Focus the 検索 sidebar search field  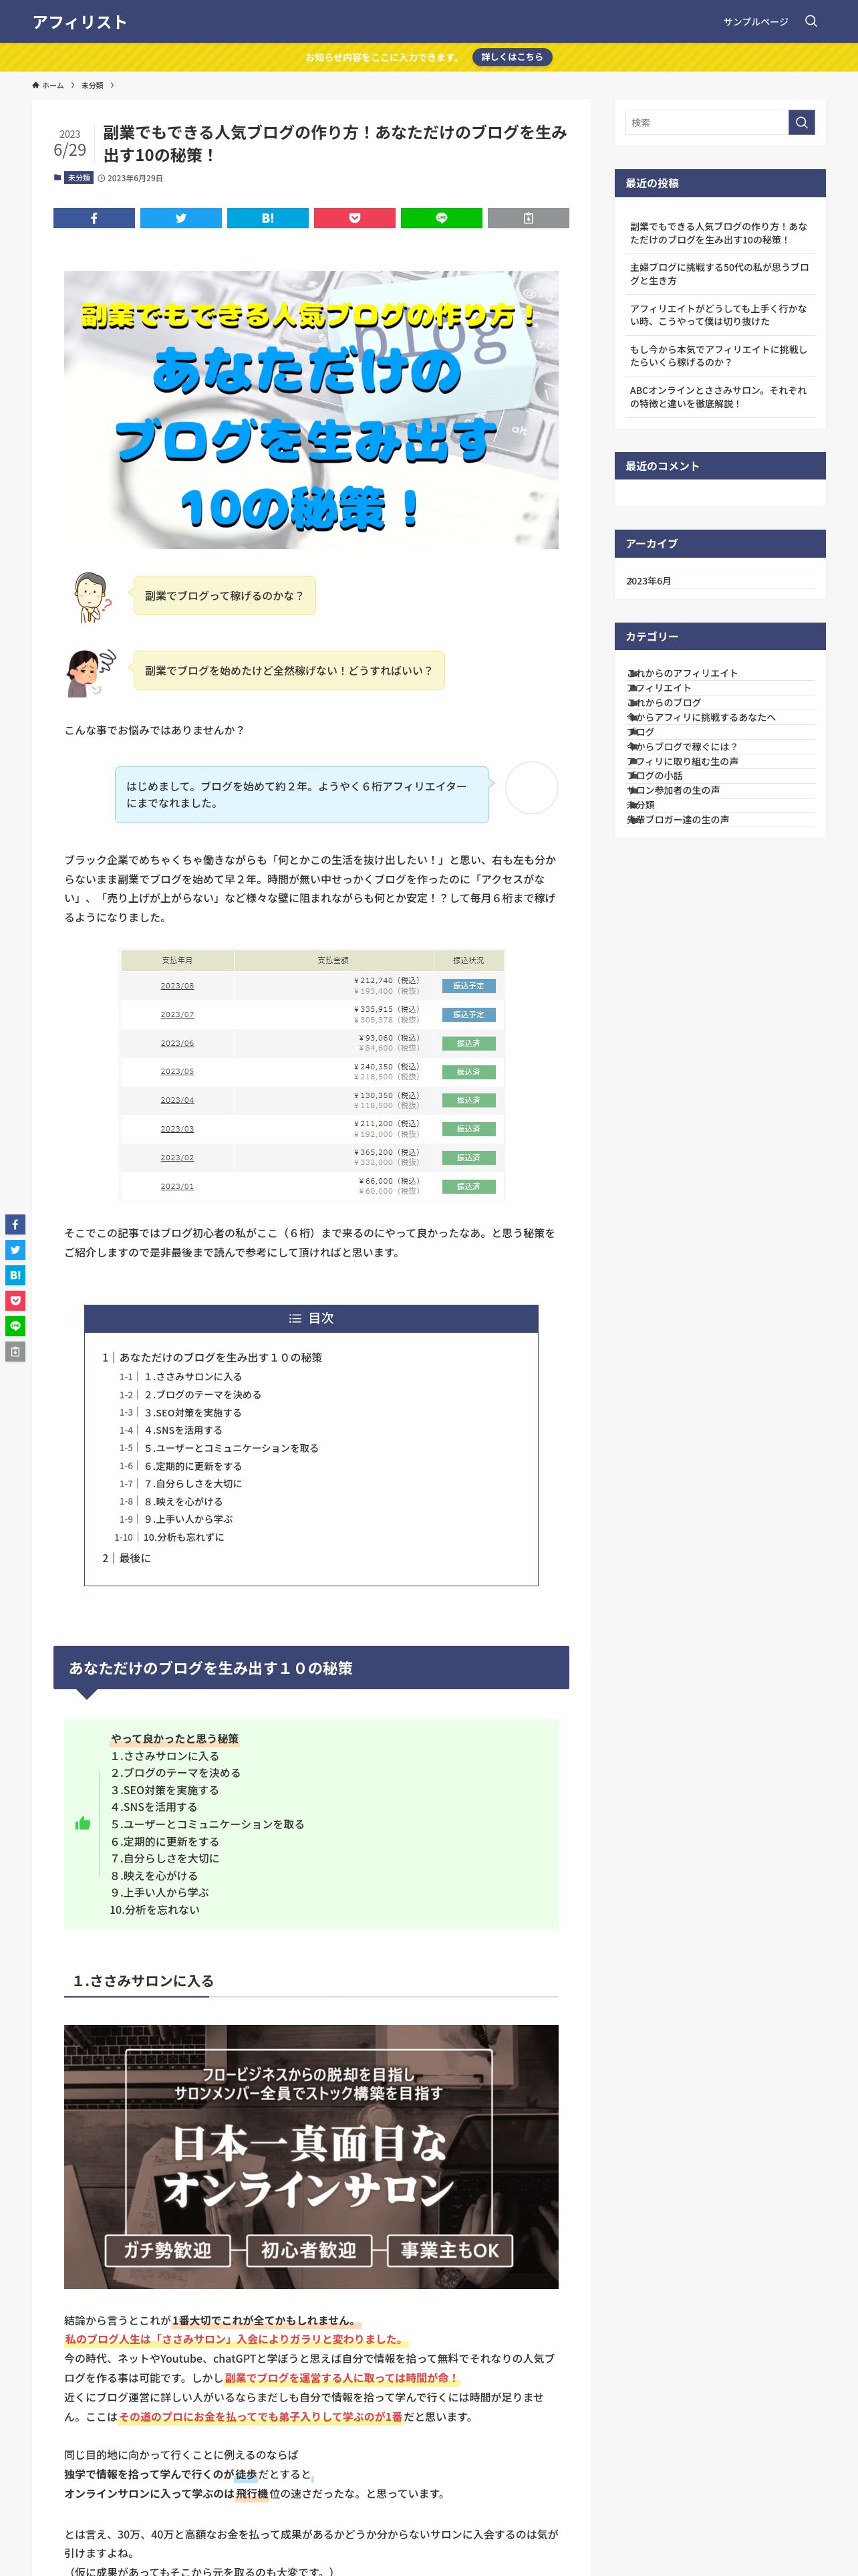[707, 122]
